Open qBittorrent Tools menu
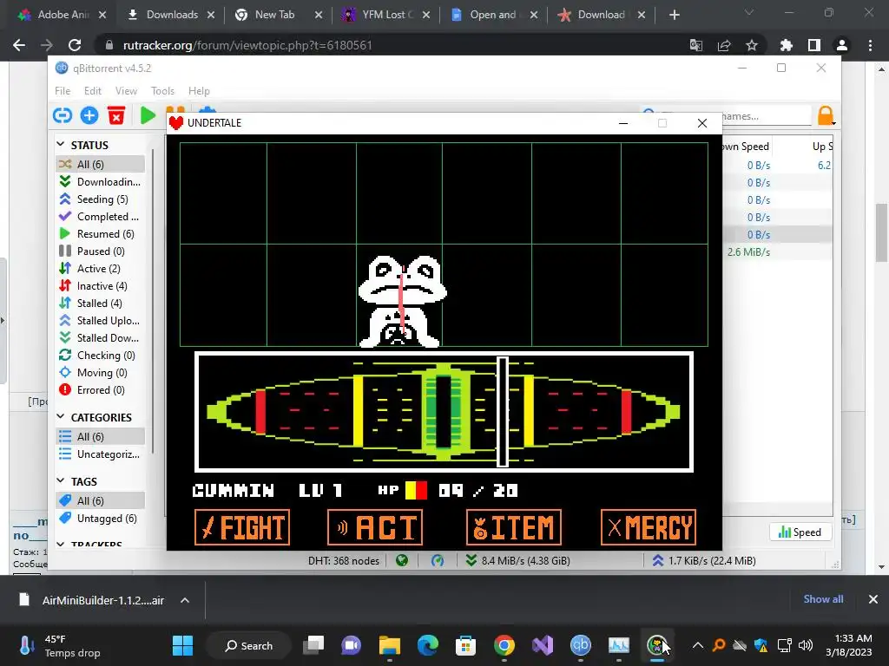 162,90
